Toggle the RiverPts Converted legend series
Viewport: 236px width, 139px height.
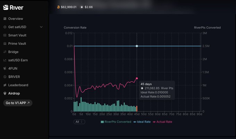coord(116,122)
